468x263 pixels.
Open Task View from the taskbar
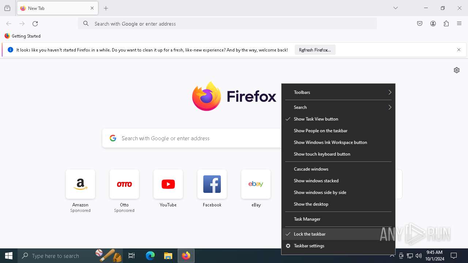point(132,256)
